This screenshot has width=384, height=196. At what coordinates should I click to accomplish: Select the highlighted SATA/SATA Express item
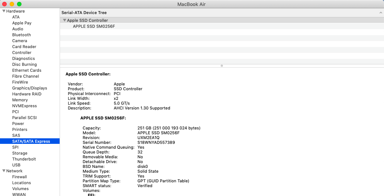click(30, 141)
